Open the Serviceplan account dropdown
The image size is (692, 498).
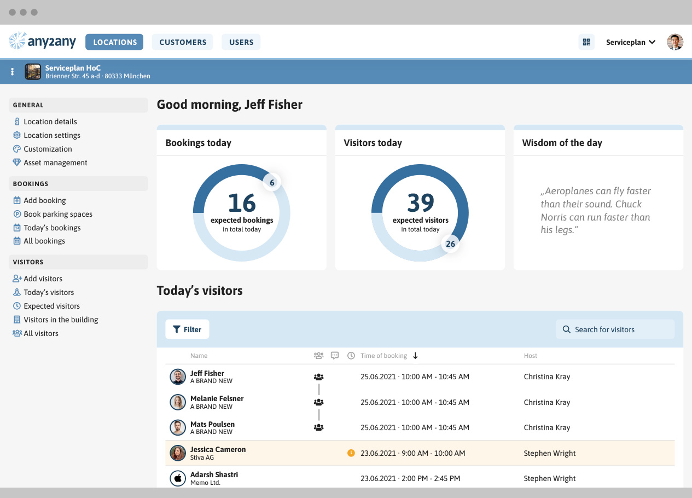coord(631,42)
